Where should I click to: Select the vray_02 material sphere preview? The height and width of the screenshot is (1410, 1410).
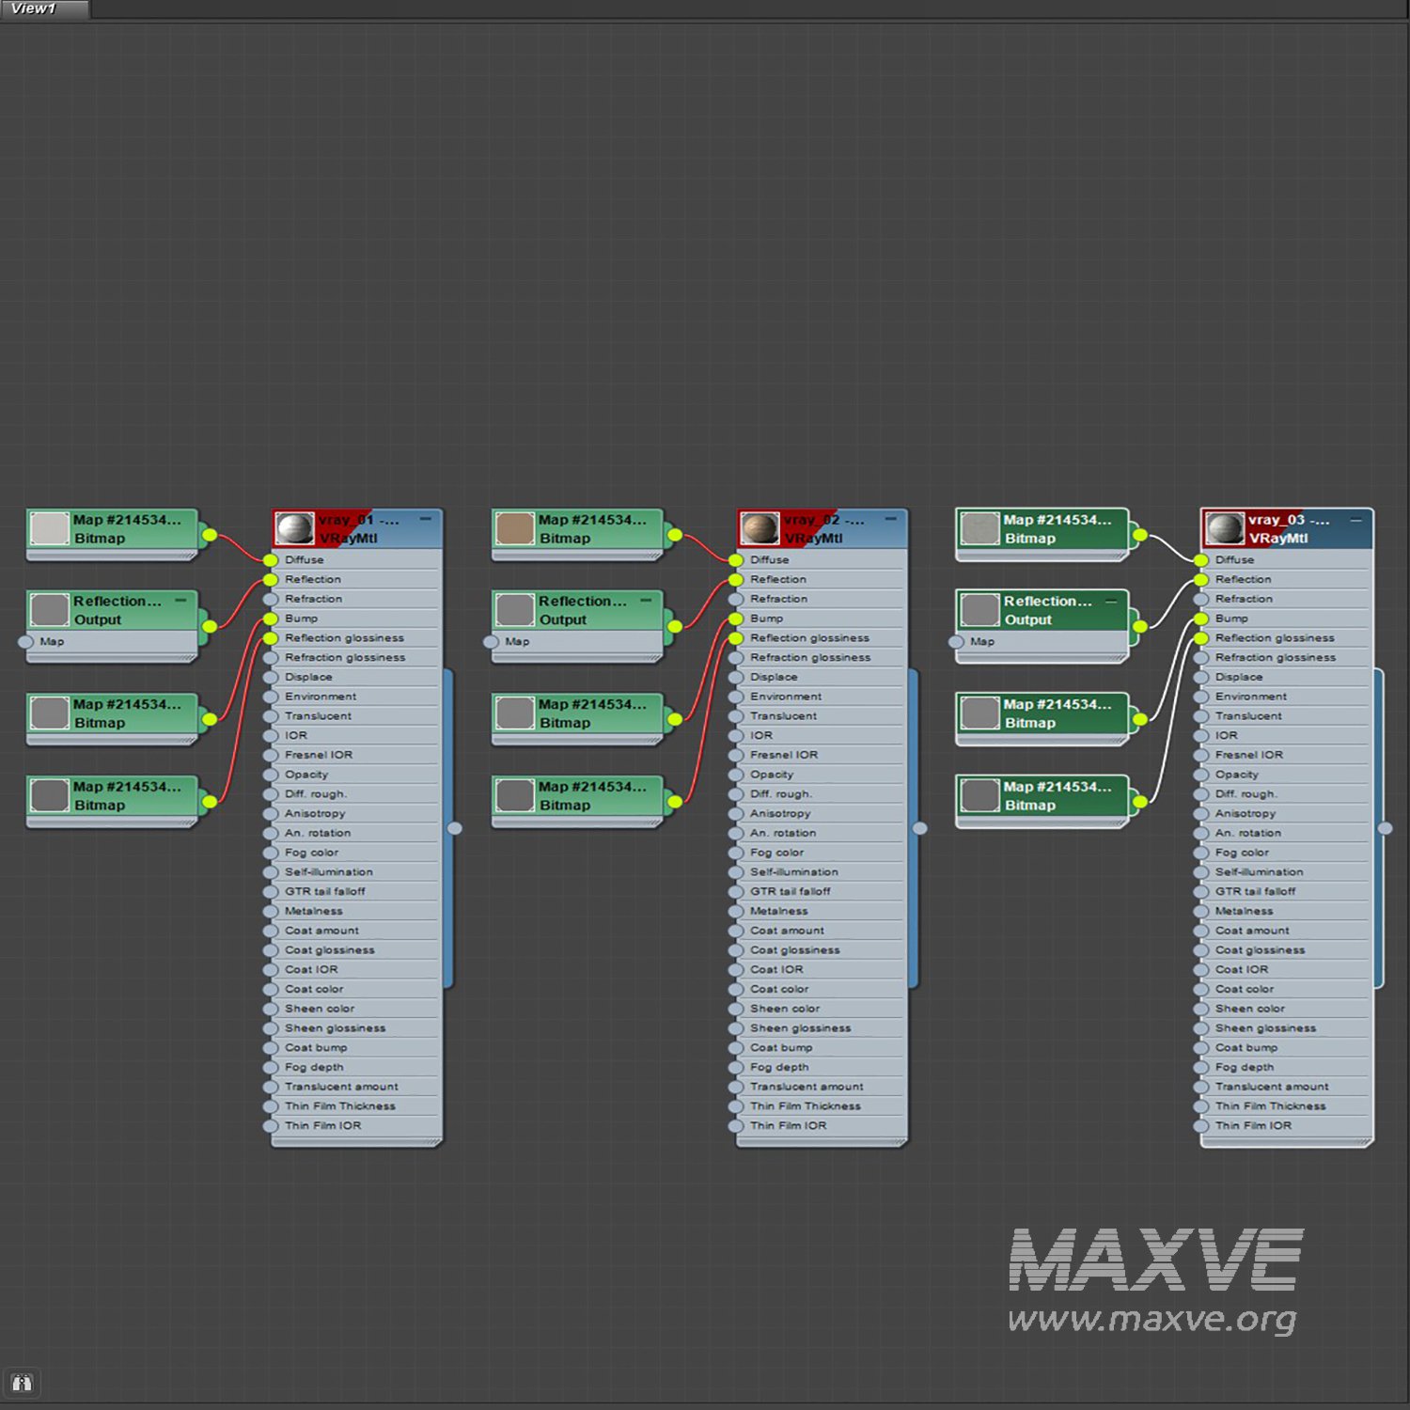760,529
